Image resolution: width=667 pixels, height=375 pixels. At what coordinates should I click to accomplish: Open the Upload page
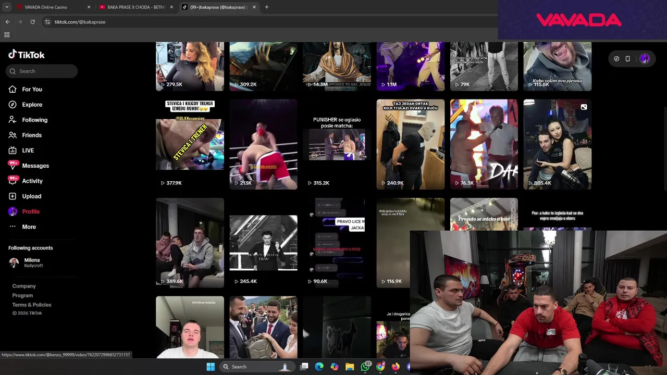tap(25, 196)
